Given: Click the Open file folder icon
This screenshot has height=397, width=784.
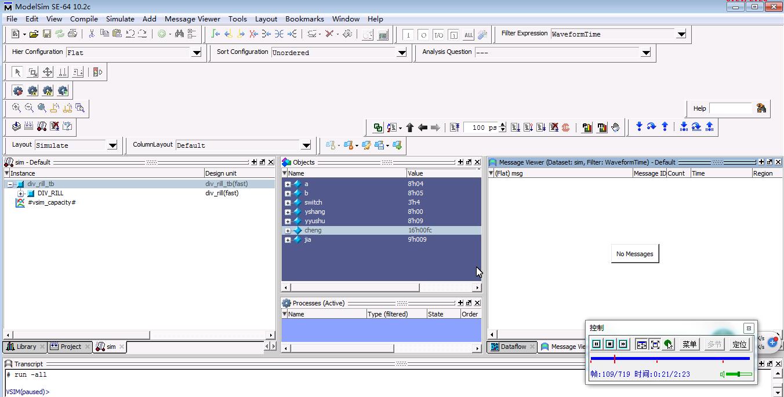Looking at the screenshot, I should tap(34, 34).
